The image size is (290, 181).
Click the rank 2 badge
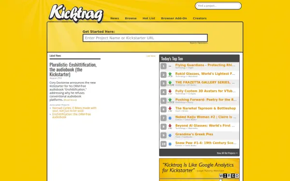[163, 75]
